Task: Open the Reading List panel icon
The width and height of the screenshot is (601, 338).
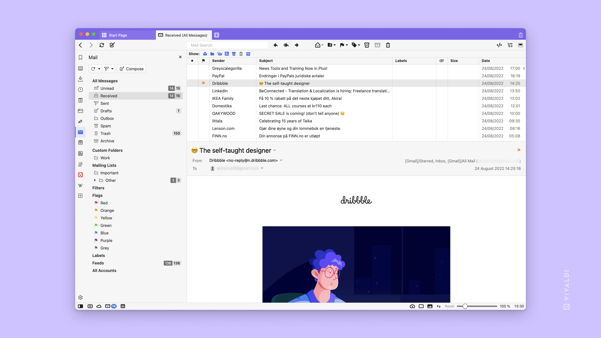Action: click(80, 68)
